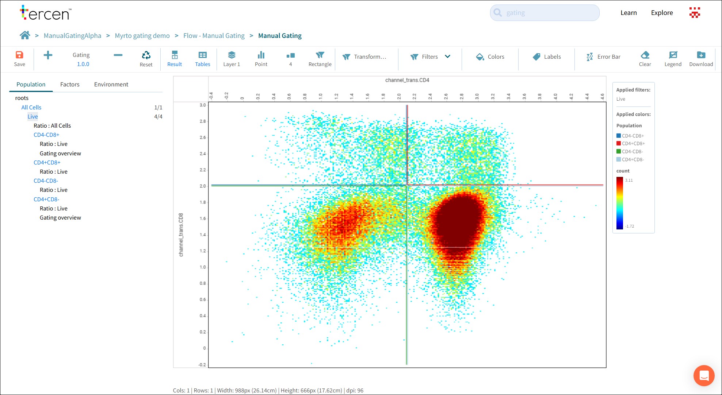Navigate to Myrto gating demo breadcrumb
The width and height of the screenshot is (722, 395).
[142, 35]
